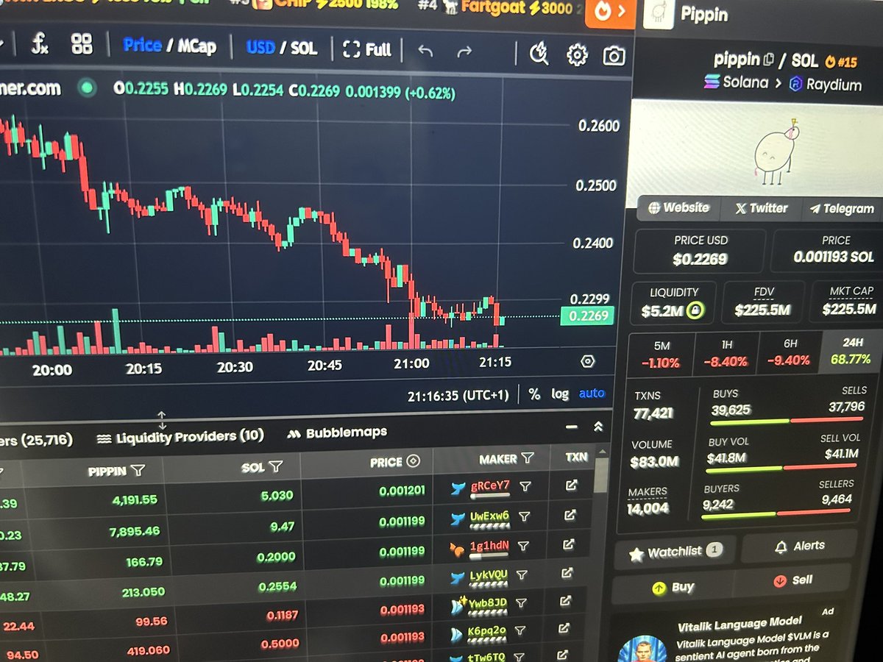Click the Buy button

coord(674,587)
